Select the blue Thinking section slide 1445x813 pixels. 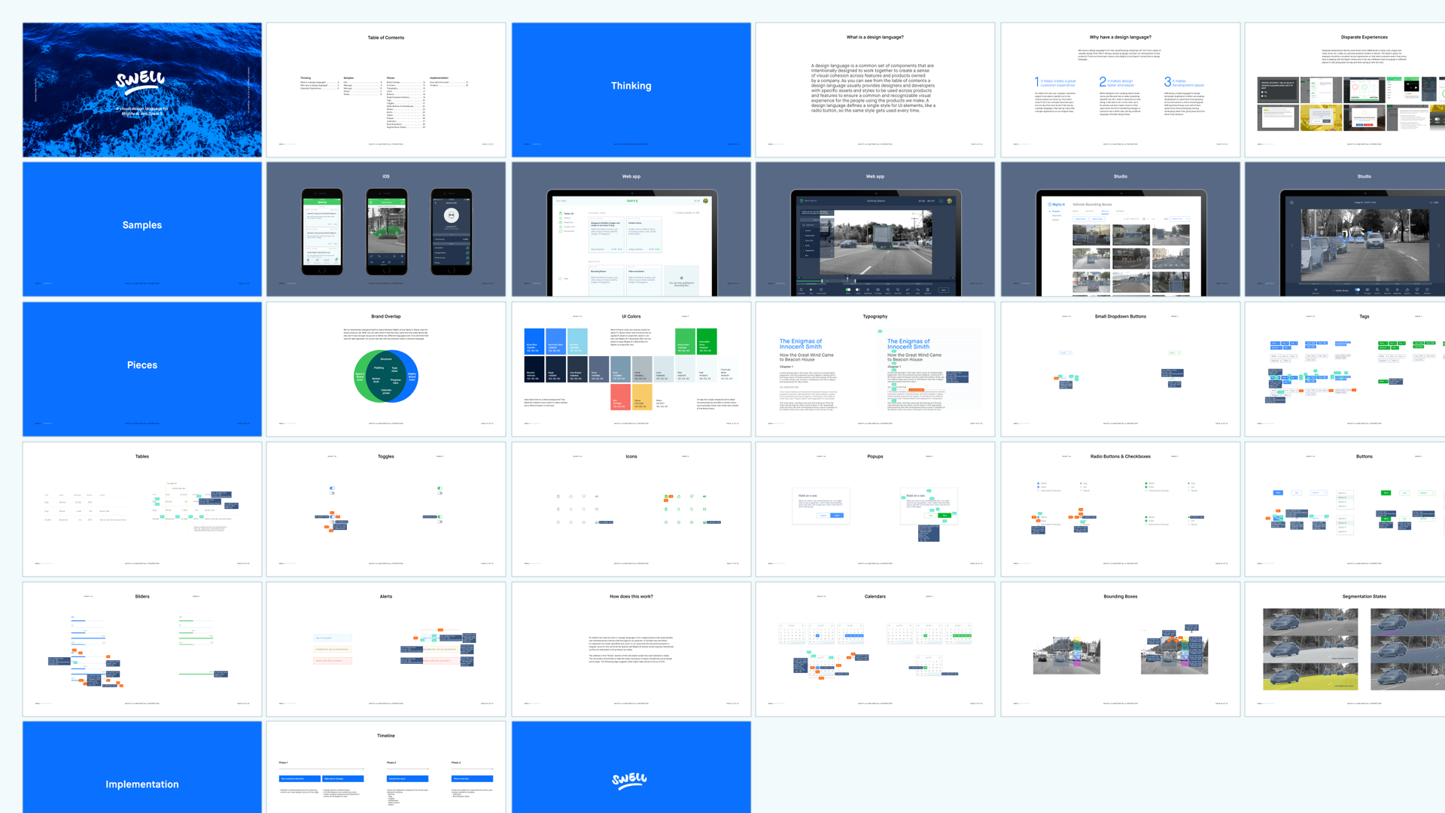coord(631,90)
